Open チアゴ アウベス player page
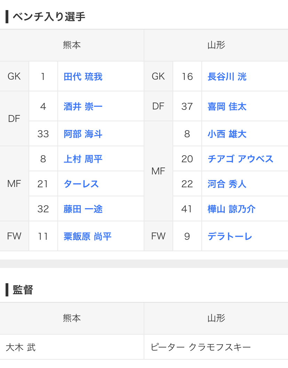 [x=240, y=159]
